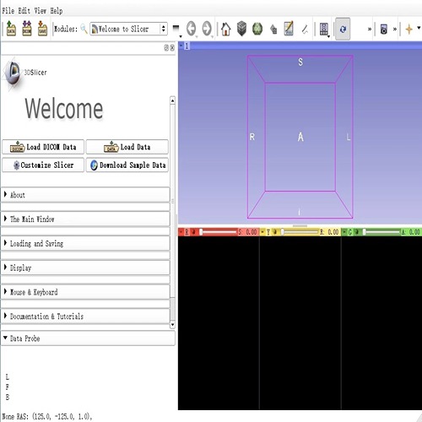Click the pushpin on the 3D view bar
422x422 pixels.
[x=181, y=46]
